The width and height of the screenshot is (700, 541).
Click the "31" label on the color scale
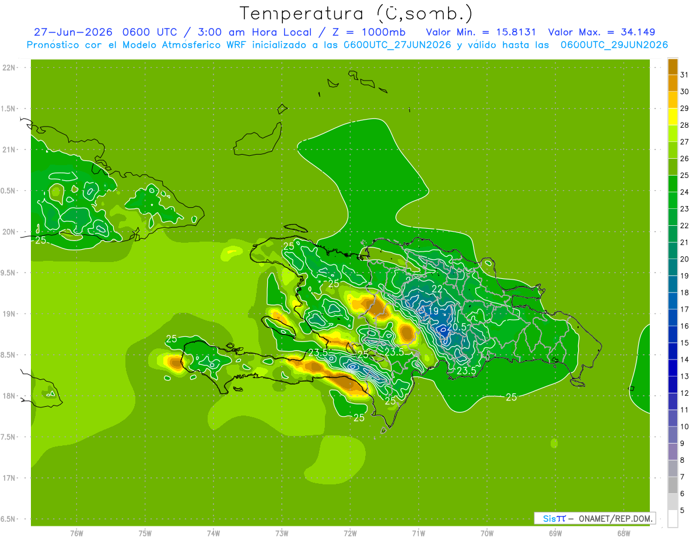click(684, 75)
